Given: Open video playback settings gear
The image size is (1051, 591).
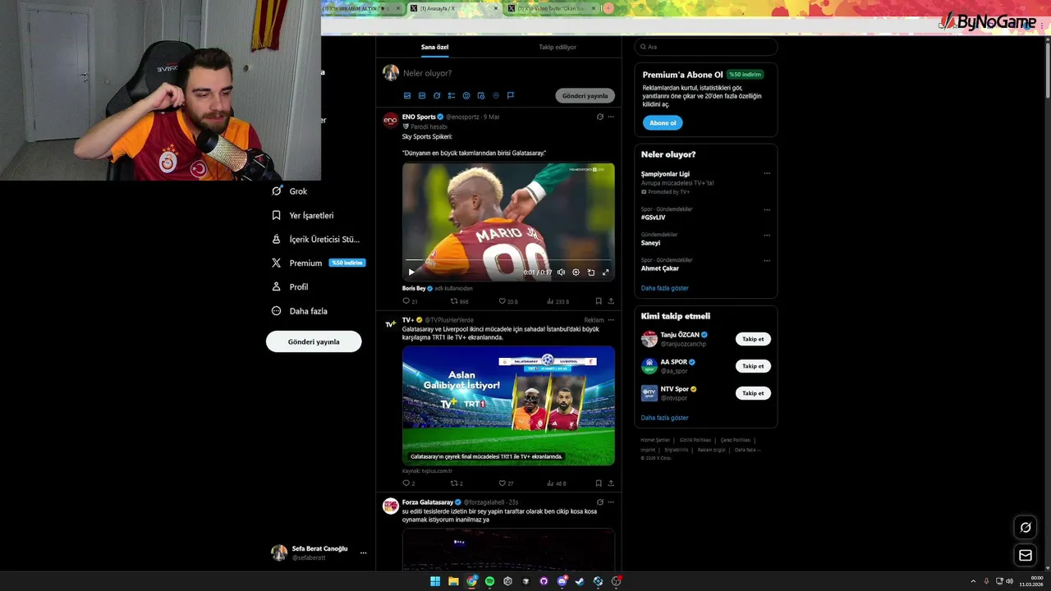Looking at the screenshot, I should coord(576,273).
